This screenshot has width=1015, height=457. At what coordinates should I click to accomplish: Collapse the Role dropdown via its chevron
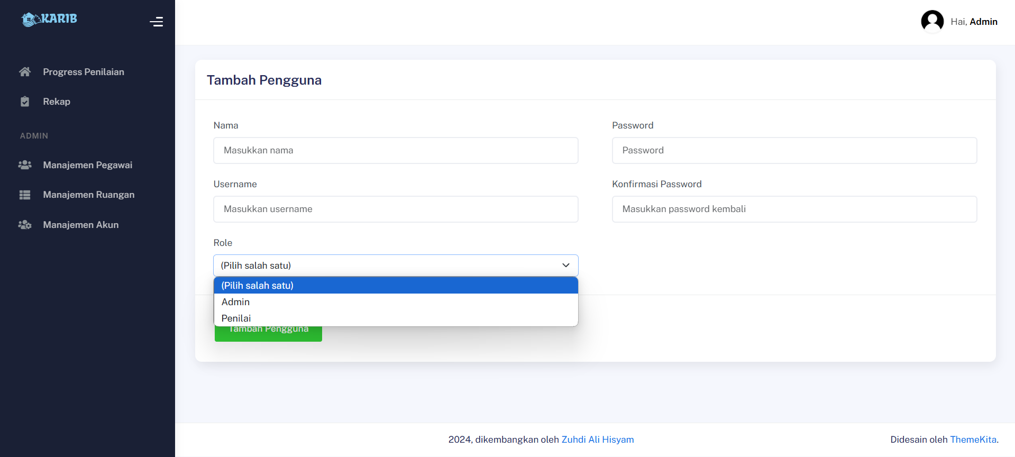[x=565, y=266]
